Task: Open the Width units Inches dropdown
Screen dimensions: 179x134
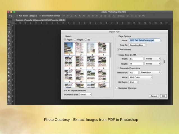Action: click(x=153, y=59)
